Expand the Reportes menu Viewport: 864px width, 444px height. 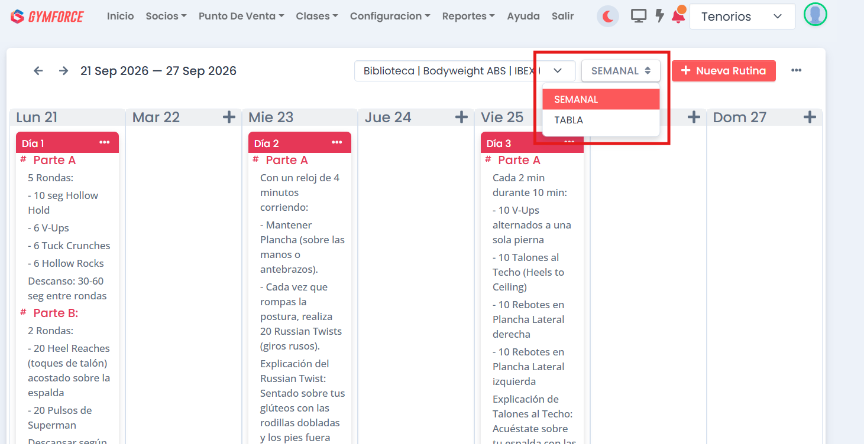[x=468, y=17]
